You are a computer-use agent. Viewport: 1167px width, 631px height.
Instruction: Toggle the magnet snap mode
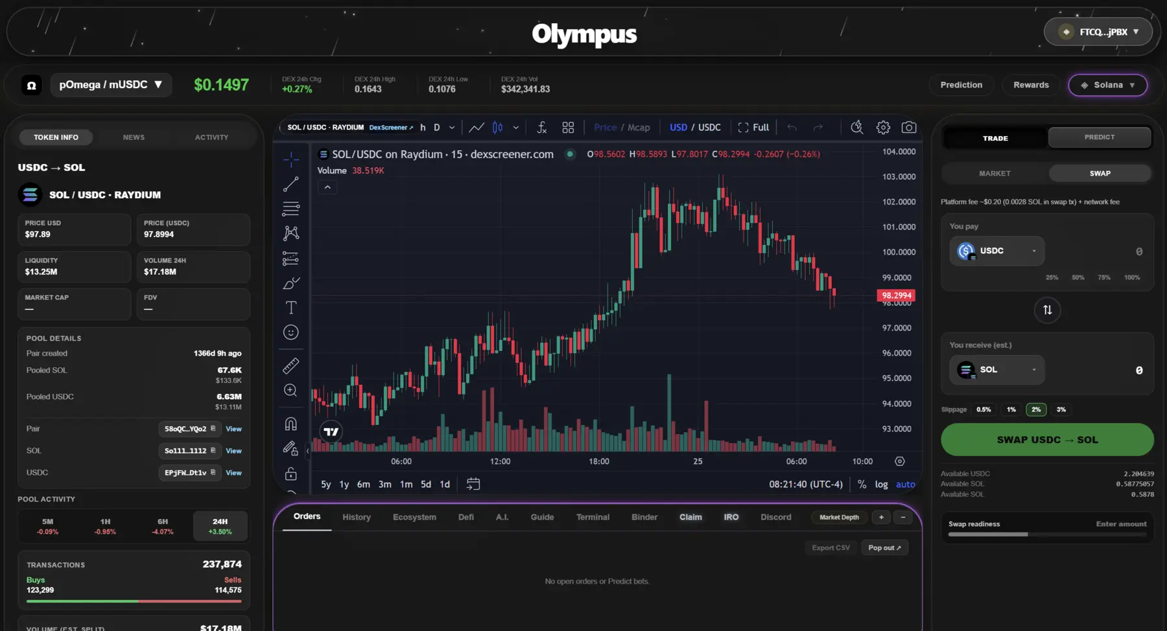click(290, 424)
